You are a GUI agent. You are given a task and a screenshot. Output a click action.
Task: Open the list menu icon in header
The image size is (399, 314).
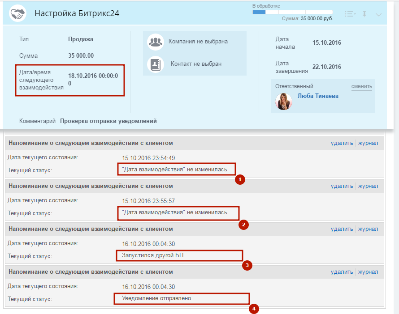[350, 14]
